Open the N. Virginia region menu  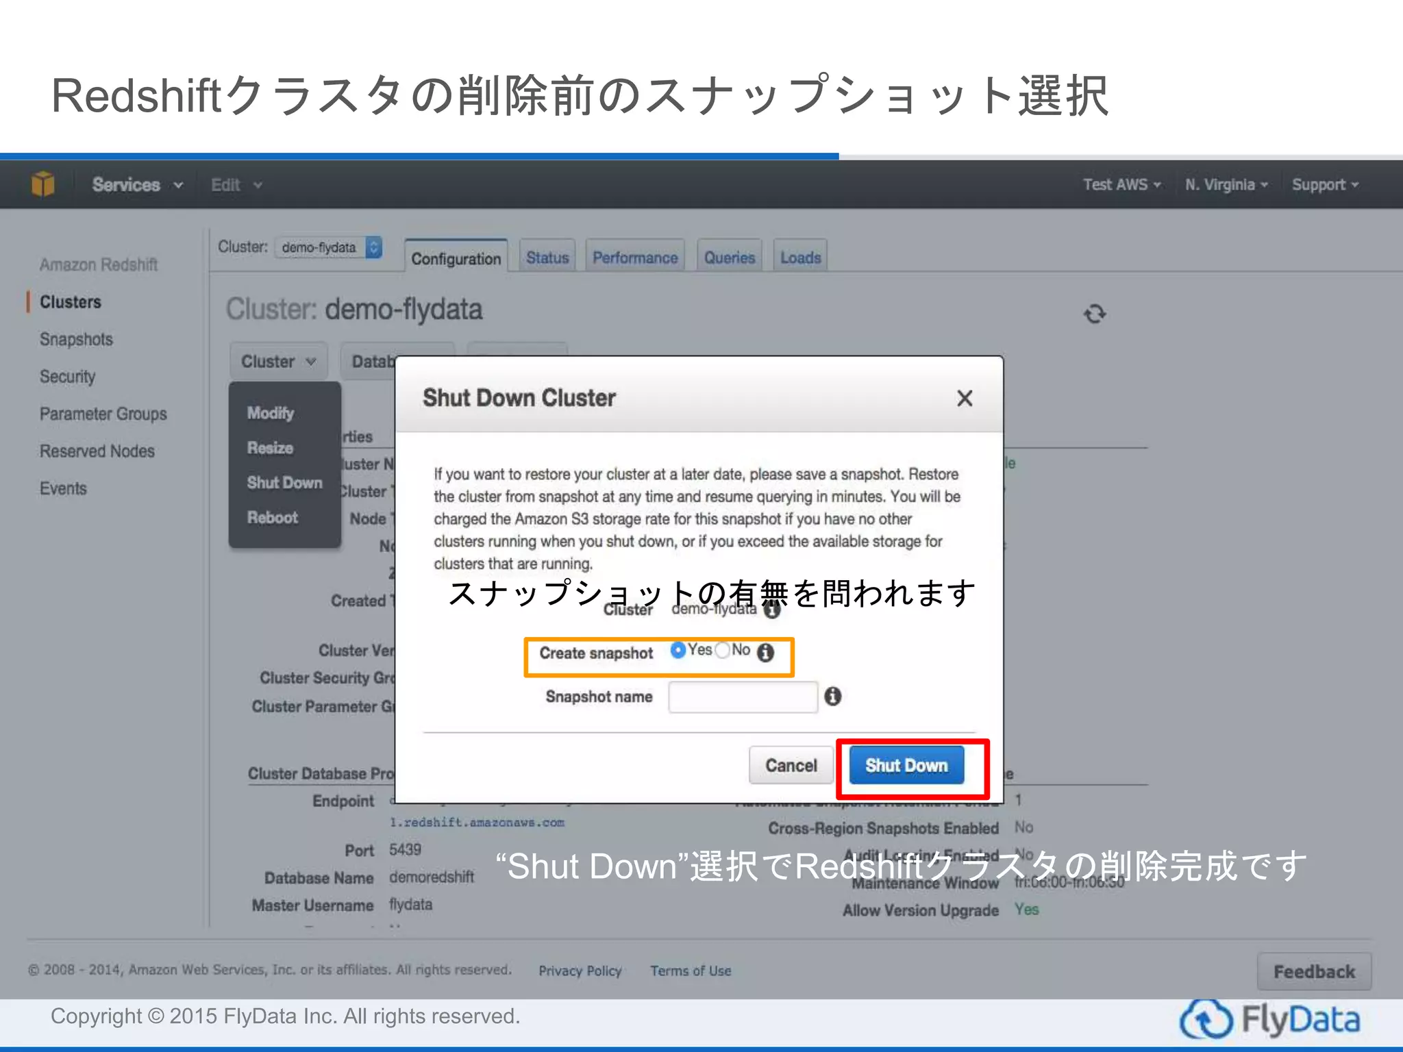(x=1226, y=184)
